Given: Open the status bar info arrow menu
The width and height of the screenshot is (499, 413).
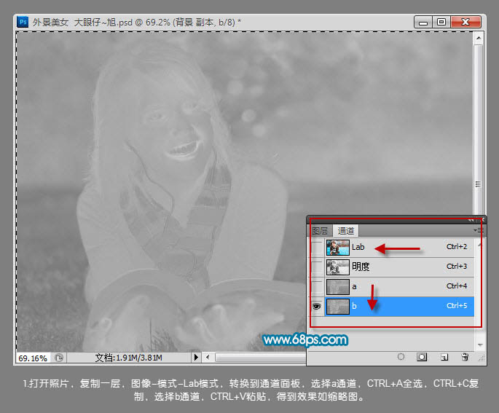Looking at the screenshot, I should 196,358.
